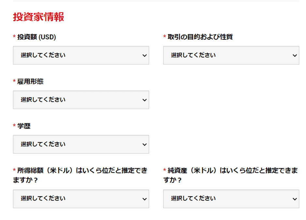Click chevron arrow of 純資産 select
306x220 pixels.
295,199
